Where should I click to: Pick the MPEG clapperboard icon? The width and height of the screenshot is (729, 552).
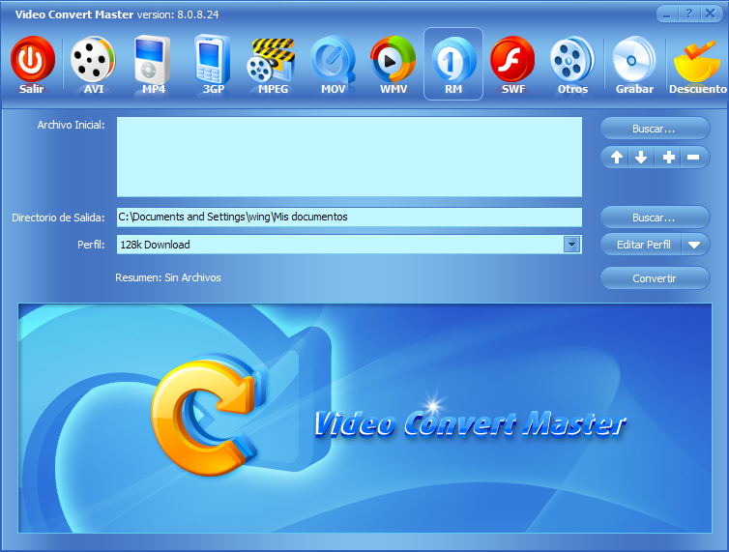[272, 61]
